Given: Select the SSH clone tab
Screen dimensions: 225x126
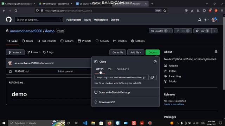Looking at the screenshot, I should [x=110, y=69].
